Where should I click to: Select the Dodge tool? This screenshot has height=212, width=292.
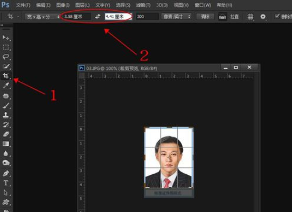pos(6,163)
